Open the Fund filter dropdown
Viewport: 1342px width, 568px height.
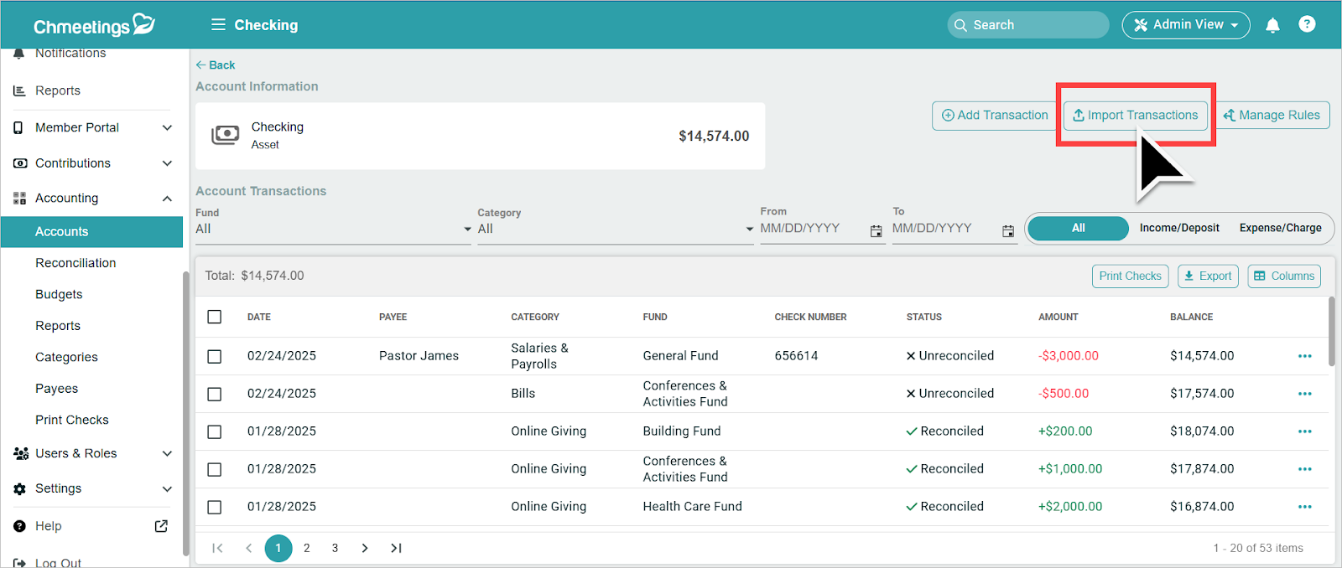click(333, 229)
